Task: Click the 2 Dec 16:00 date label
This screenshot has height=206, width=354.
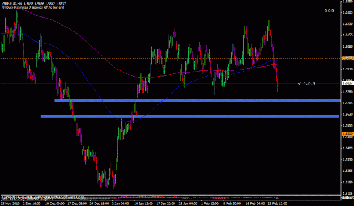Action: pyautogui.click(x=32, y=204)
